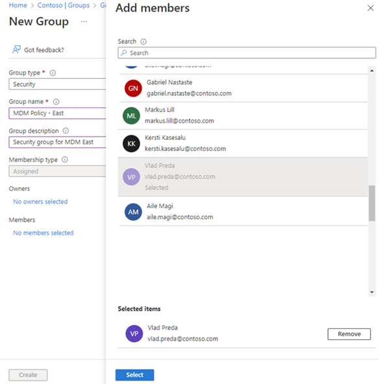Screen dimensions: 379x384
Task: Open the Group type Security dropdown
Action: coord(58,84)
